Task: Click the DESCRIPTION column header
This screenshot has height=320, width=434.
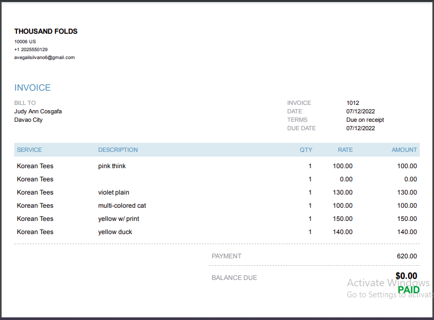Action: 118,150
